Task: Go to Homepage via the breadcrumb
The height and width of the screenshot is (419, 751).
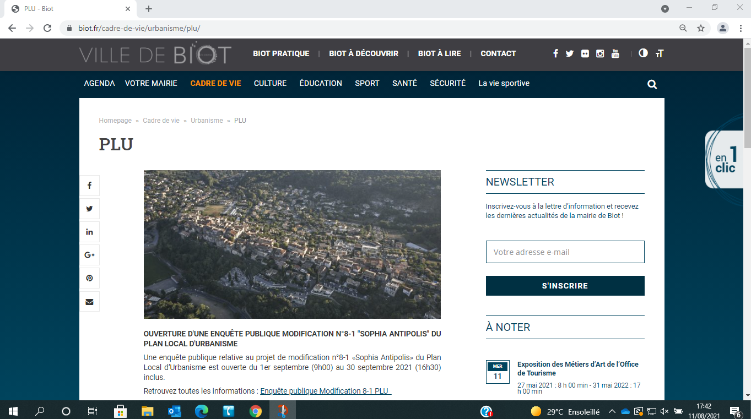Action: (x=115, y=120)
